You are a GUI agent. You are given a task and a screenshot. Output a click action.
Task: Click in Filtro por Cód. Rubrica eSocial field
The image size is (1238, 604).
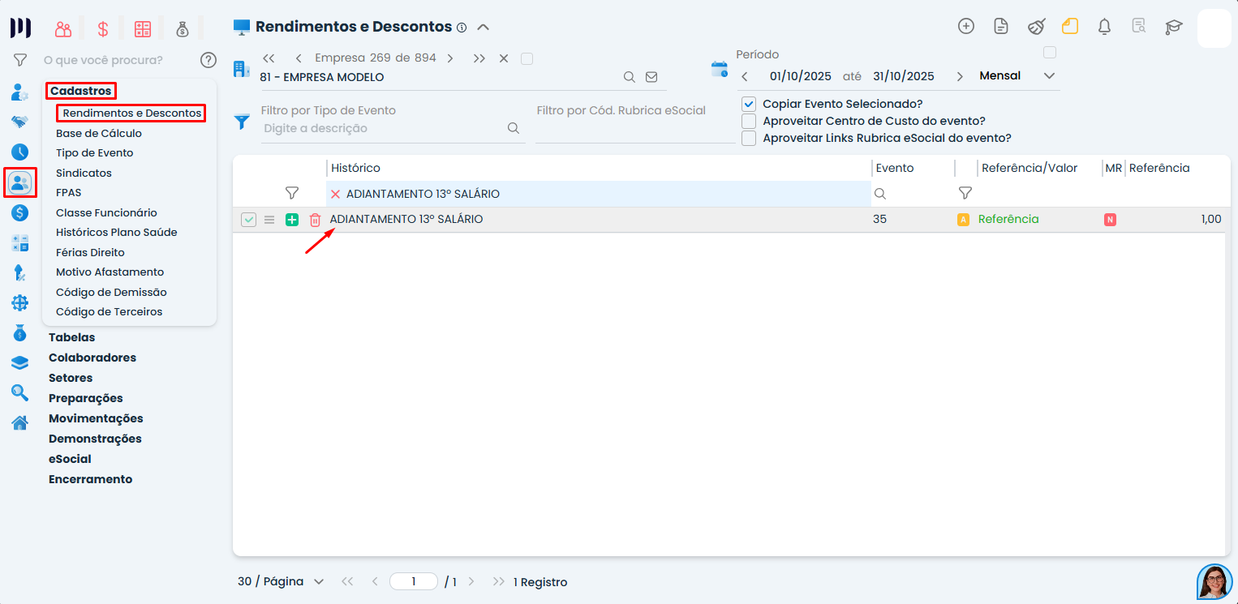635,129
